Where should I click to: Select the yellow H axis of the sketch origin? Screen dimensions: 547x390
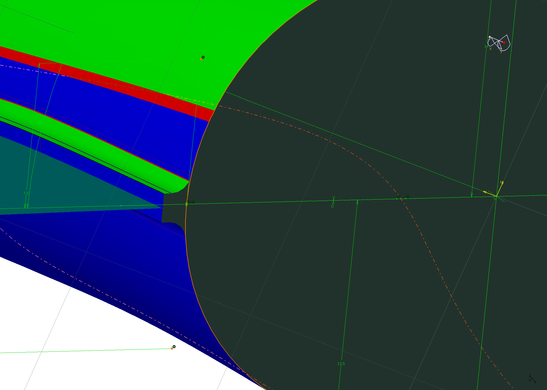tap(499, 189)
